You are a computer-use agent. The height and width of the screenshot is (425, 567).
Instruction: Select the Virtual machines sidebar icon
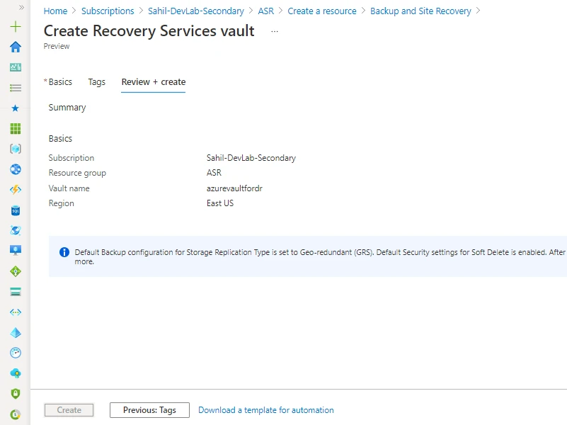coord(14,249)
